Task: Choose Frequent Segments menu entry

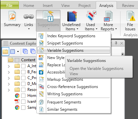Action: point(74,102)
